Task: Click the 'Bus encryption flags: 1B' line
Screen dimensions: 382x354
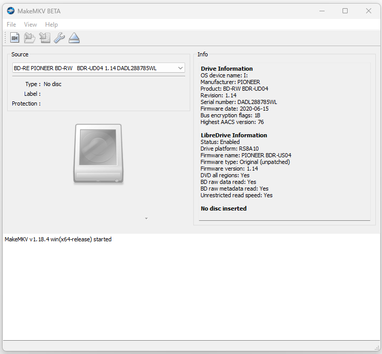Action: point(230,115)
